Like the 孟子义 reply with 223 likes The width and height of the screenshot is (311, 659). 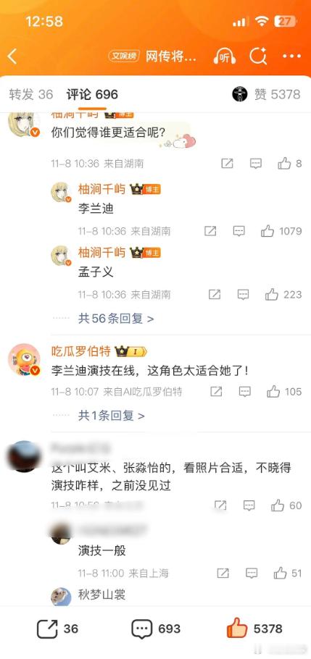point(283,295)
